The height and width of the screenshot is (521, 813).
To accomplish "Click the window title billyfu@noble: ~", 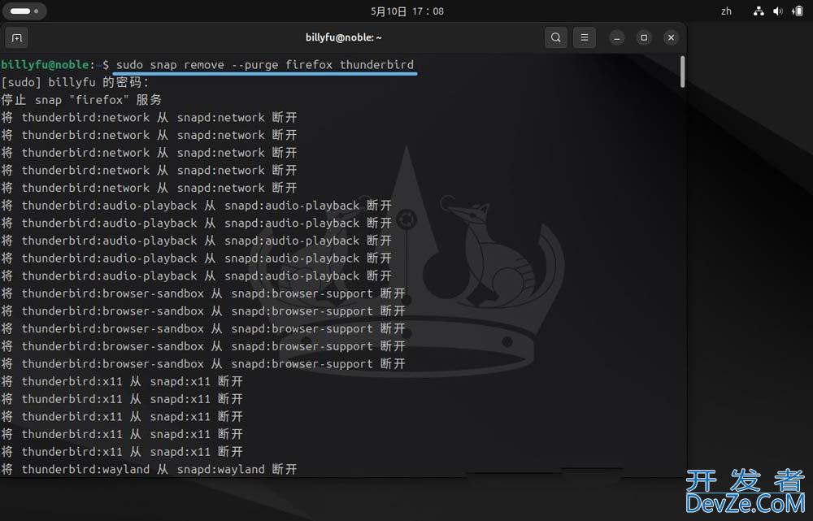I will (x=343, y=37).
